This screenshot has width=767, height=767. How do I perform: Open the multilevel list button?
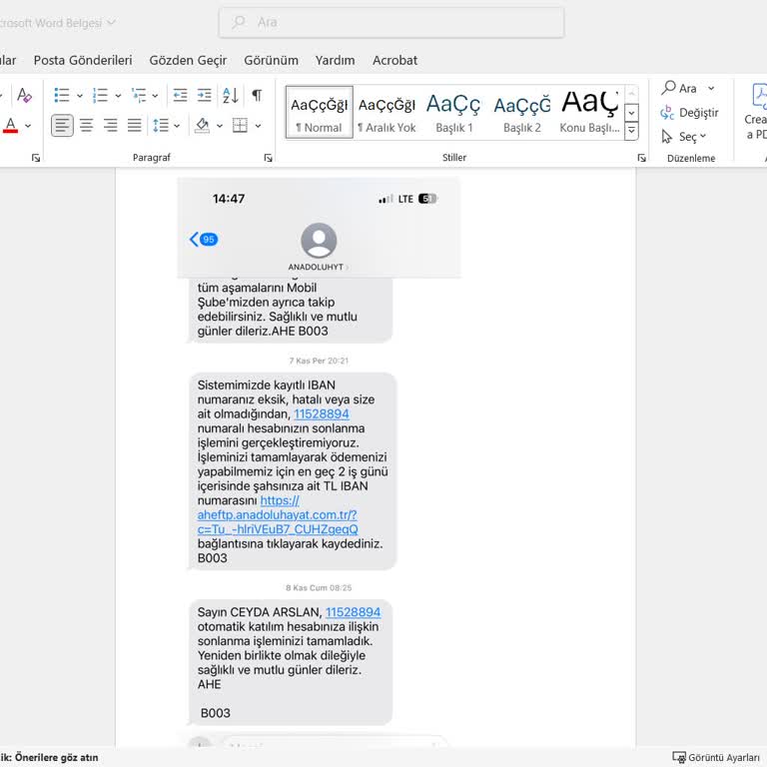[139, 95]
